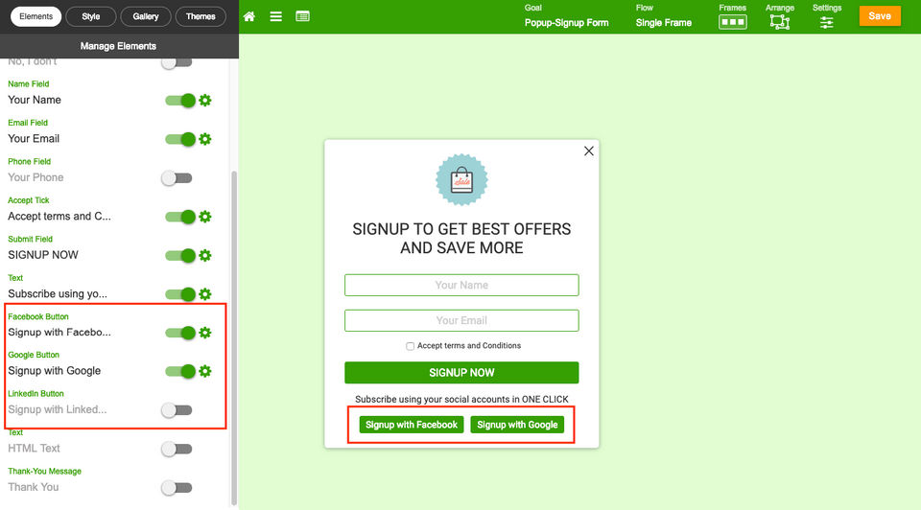
Task: Open the Themes tab
Action: click(x=201, y=16)
